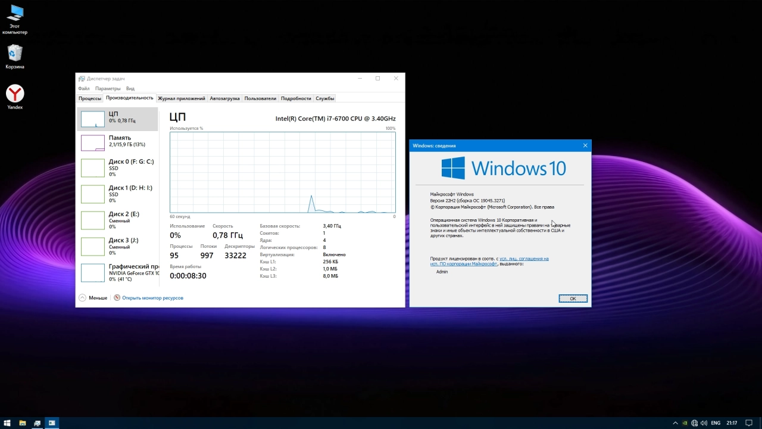This screenshot has width=762, height=429.
Task: Open Диск 1 (D: H: I:) performance
Action: [118, 194]
